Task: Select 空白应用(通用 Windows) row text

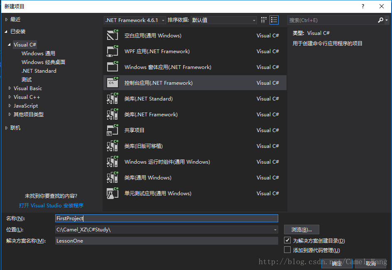Action: point(153,35)
